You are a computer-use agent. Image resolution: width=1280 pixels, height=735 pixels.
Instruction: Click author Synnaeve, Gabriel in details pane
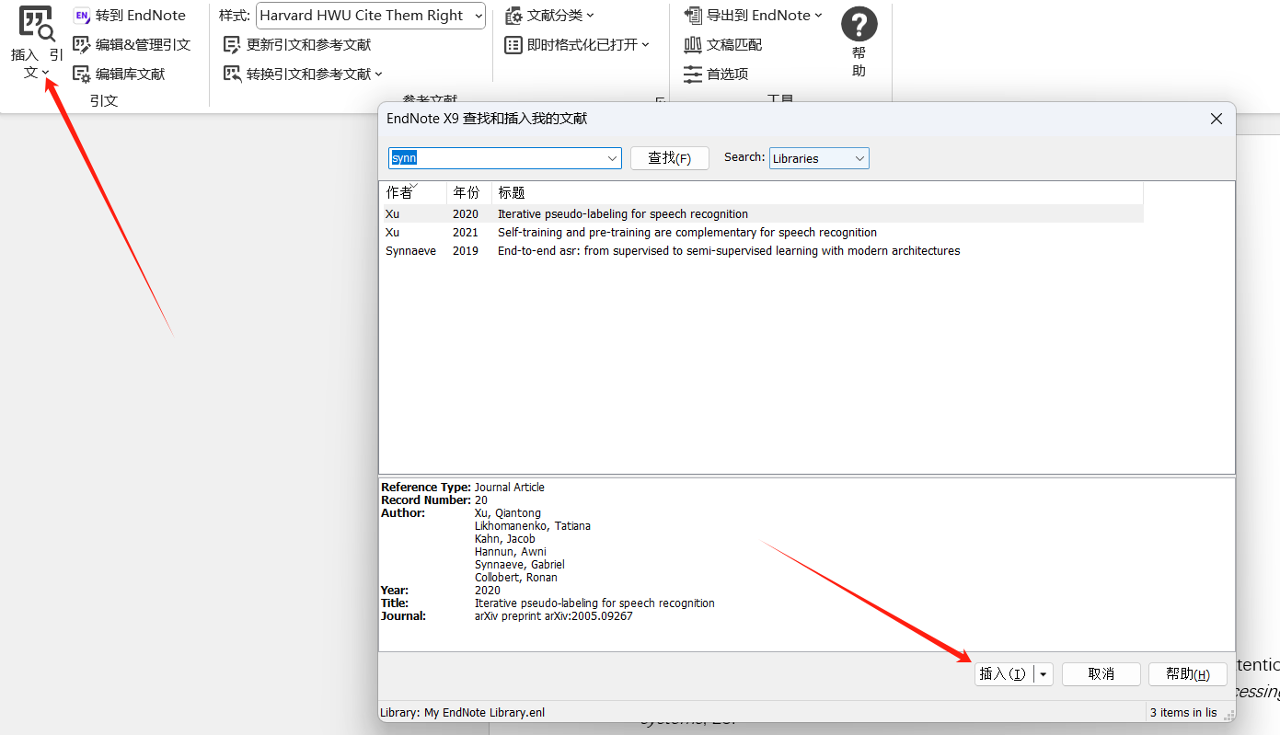pos(520,565)
